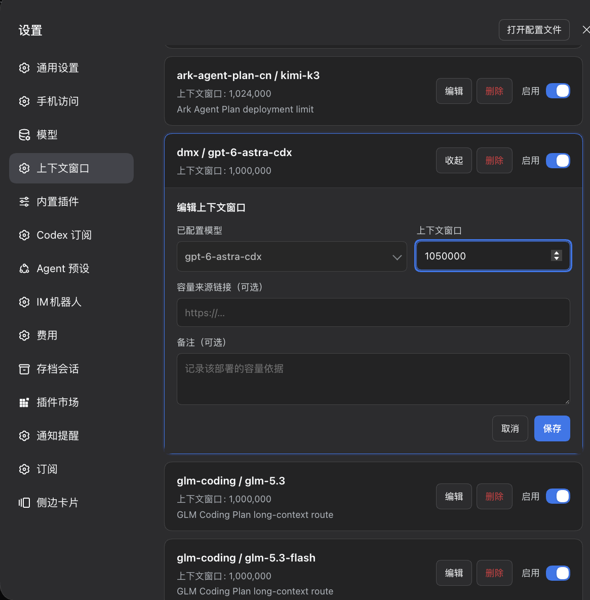
Task: Toggle 启用 for dmx / gpt-6-astra-cdx
Action: tap(558, 161)
